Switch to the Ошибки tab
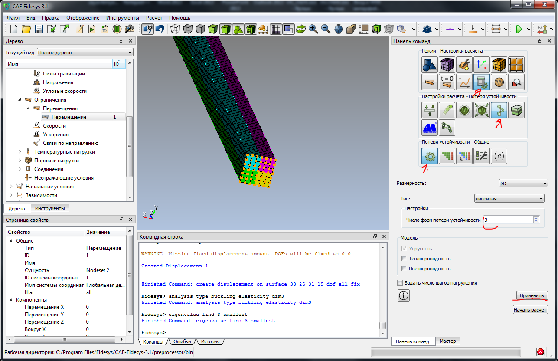 [182, 341]
